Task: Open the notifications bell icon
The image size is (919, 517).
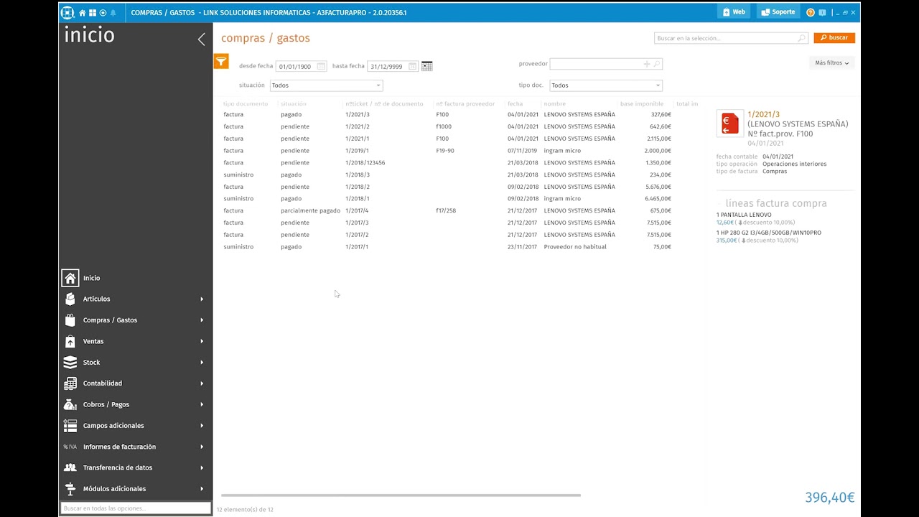Action: click(113, 13)
